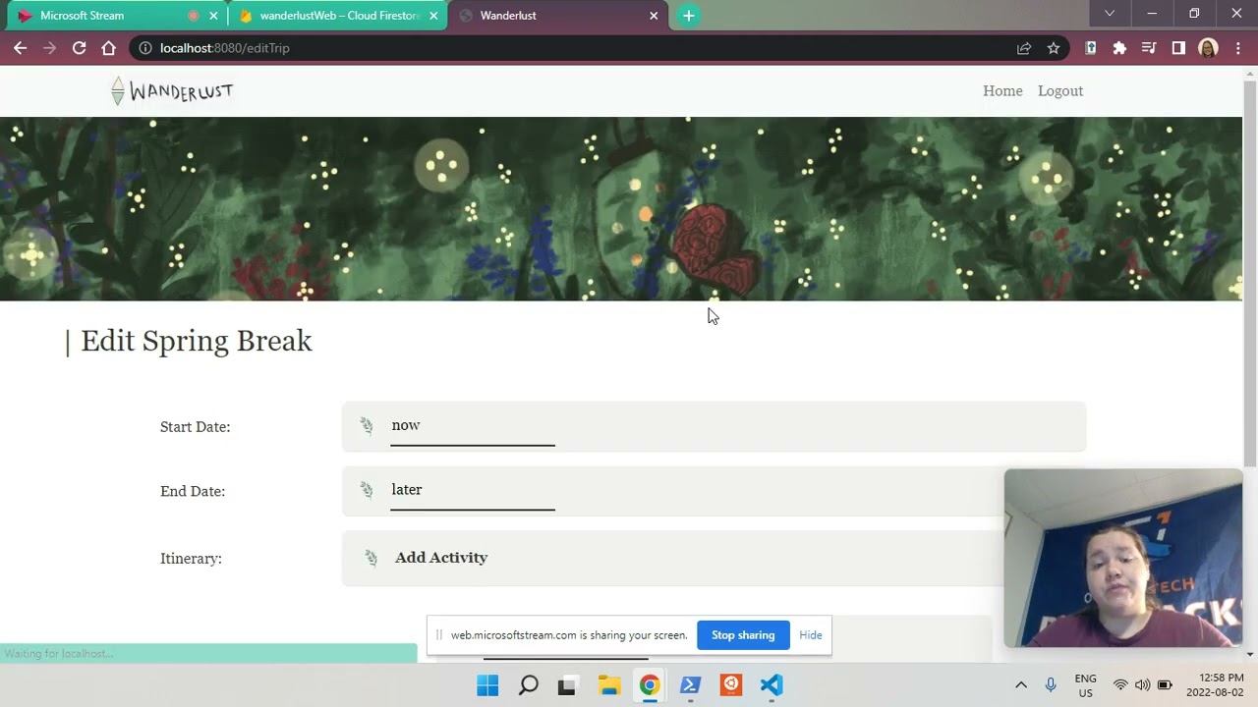The height and width of the screenshot is (707, 1258).
Task: Click the End Date label
Action: 193,491
